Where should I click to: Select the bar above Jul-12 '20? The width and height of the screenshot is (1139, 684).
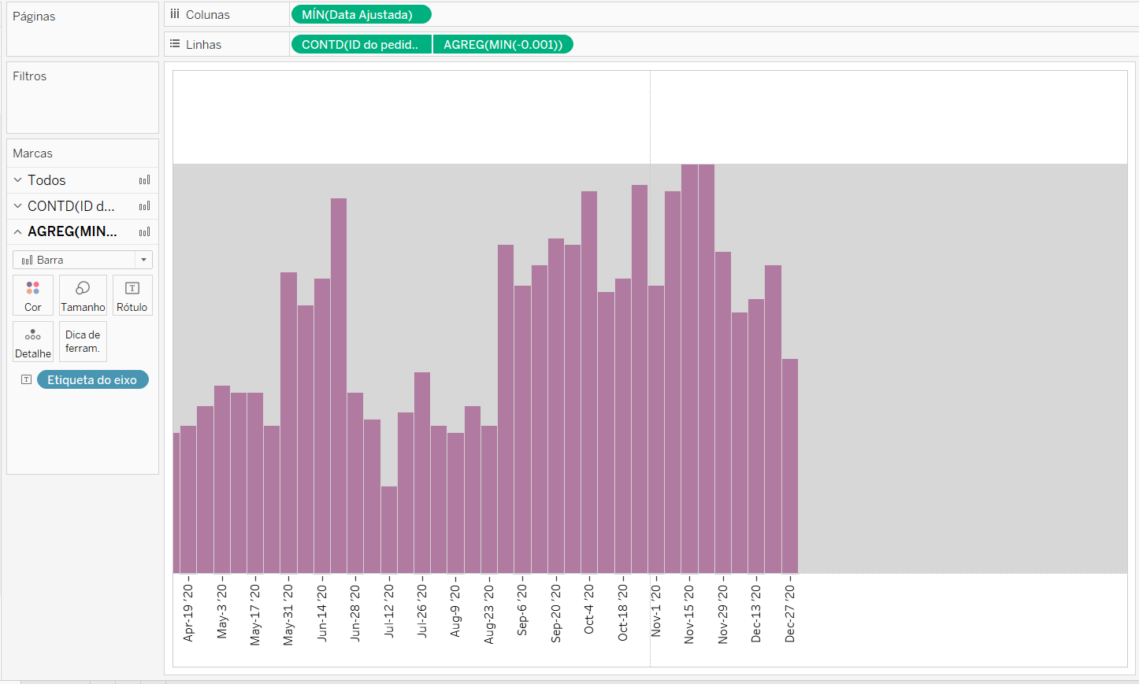(389, 530)
